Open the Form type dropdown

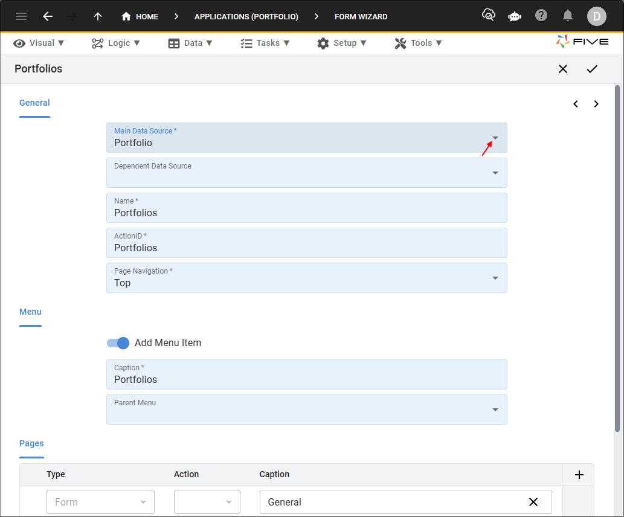coord(100,502)
